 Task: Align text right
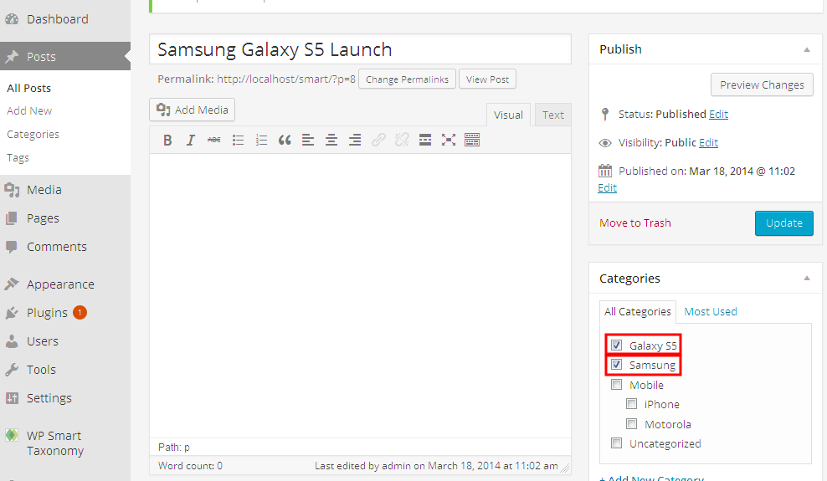coord(355,141)
